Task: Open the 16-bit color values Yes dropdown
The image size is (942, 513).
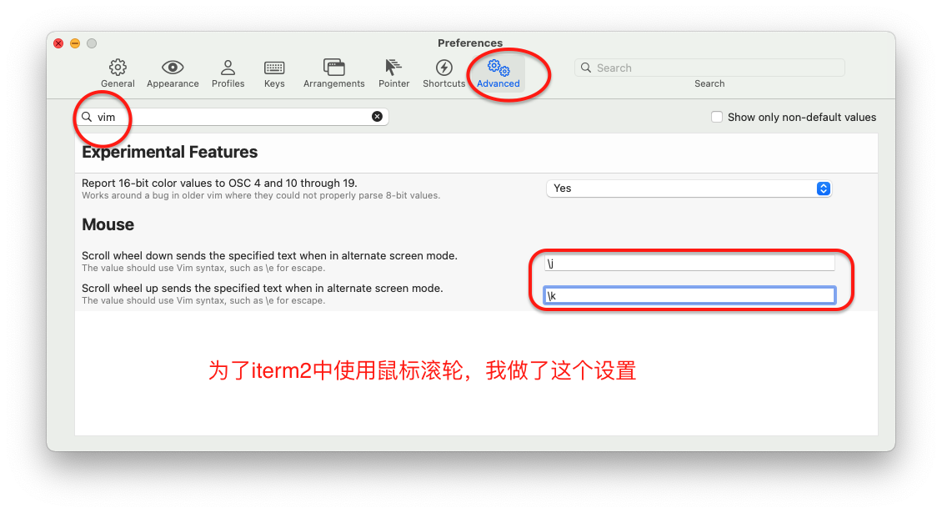Action: [689, 189]
